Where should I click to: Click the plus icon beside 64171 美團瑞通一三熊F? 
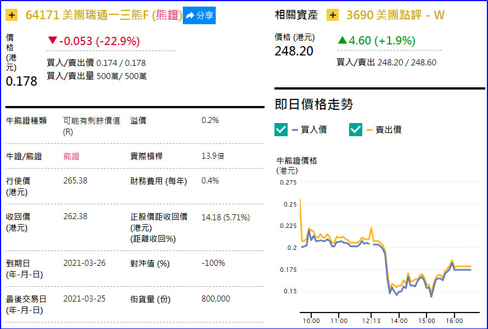pos(12,15)
